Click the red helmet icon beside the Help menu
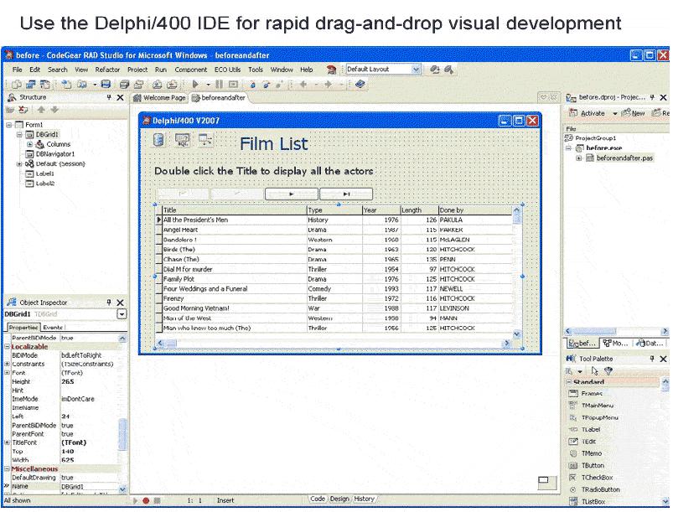 point(331,70)
